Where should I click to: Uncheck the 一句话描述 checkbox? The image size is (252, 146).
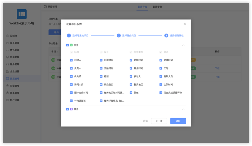[71, 101]
